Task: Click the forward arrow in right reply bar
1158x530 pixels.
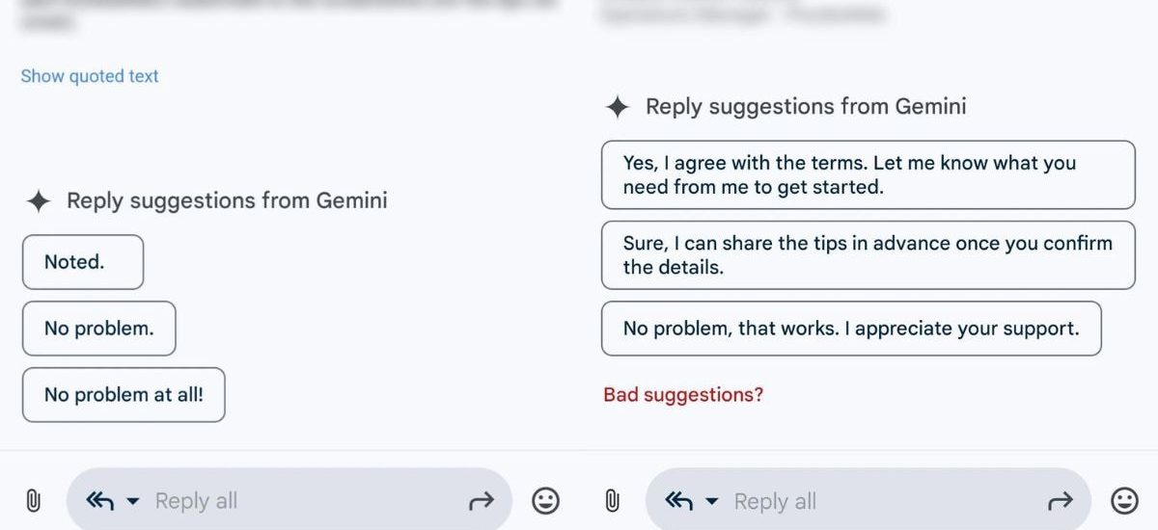Action: coord(1060,501)
